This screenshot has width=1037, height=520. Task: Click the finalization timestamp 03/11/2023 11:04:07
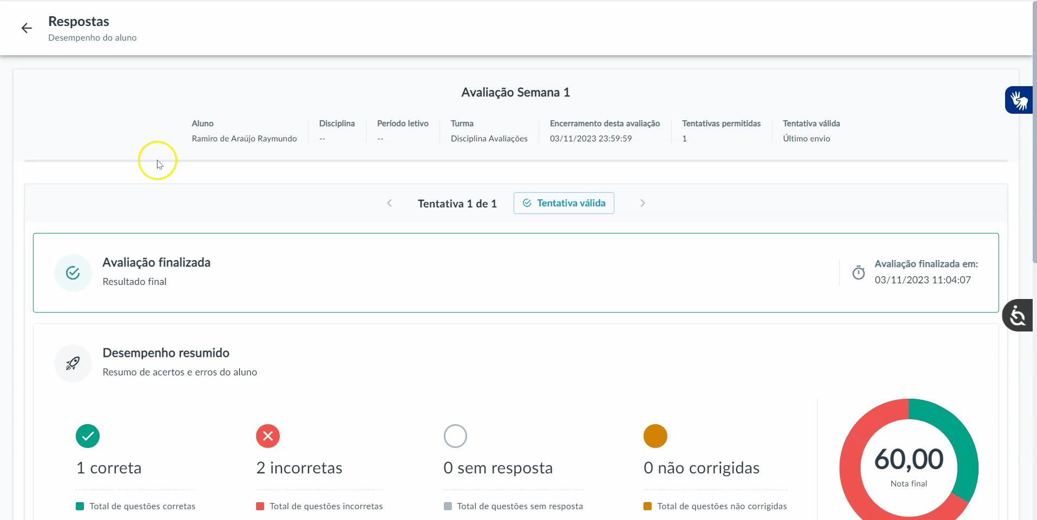pos(923,280)
